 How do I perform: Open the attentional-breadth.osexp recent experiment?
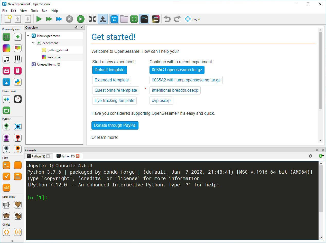point(175,90)
